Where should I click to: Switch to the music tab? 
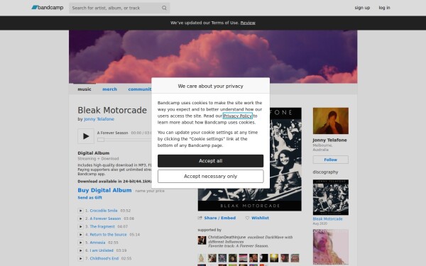(84, 89)
